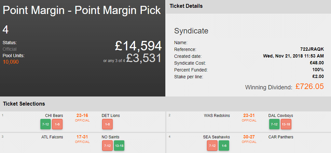
Task: Click the 23-31 Redskins vs Cowboys score
Action: pyautogui.click(x=249, y=116)
